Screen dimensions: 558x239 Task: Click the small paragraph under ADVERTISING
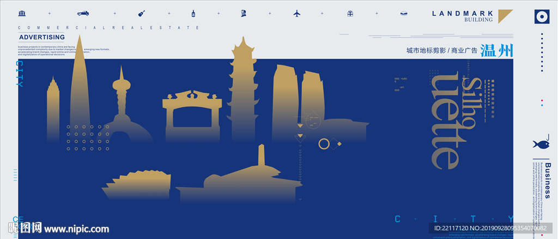64,51
